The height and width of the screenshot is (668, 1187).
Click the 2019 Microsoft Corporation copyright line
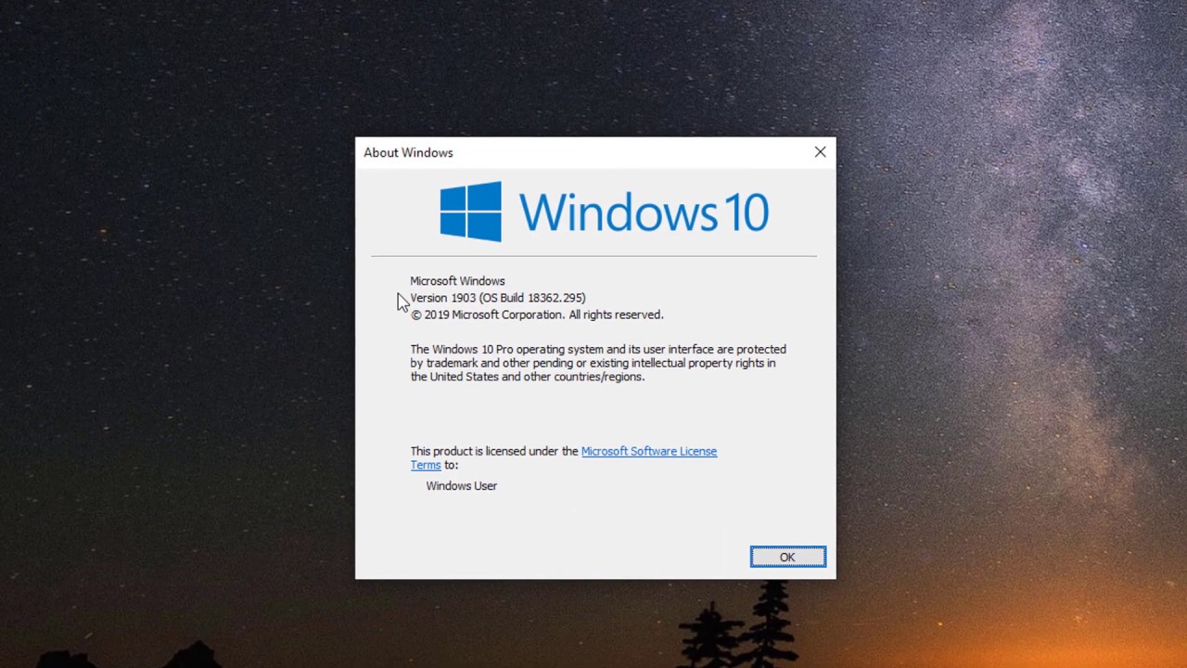pos(537,315)
